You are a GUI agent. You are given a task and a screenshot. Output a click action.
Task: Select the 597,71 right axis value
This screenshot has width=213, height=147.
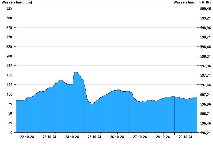tap(206, 75)
